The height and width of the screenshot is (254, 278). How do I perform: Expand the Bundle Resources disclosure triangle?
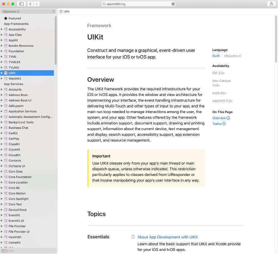pyautogui.click(x=2, y=46)
